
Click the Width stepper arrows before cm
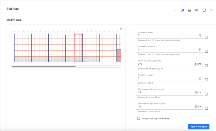point(196,64)
